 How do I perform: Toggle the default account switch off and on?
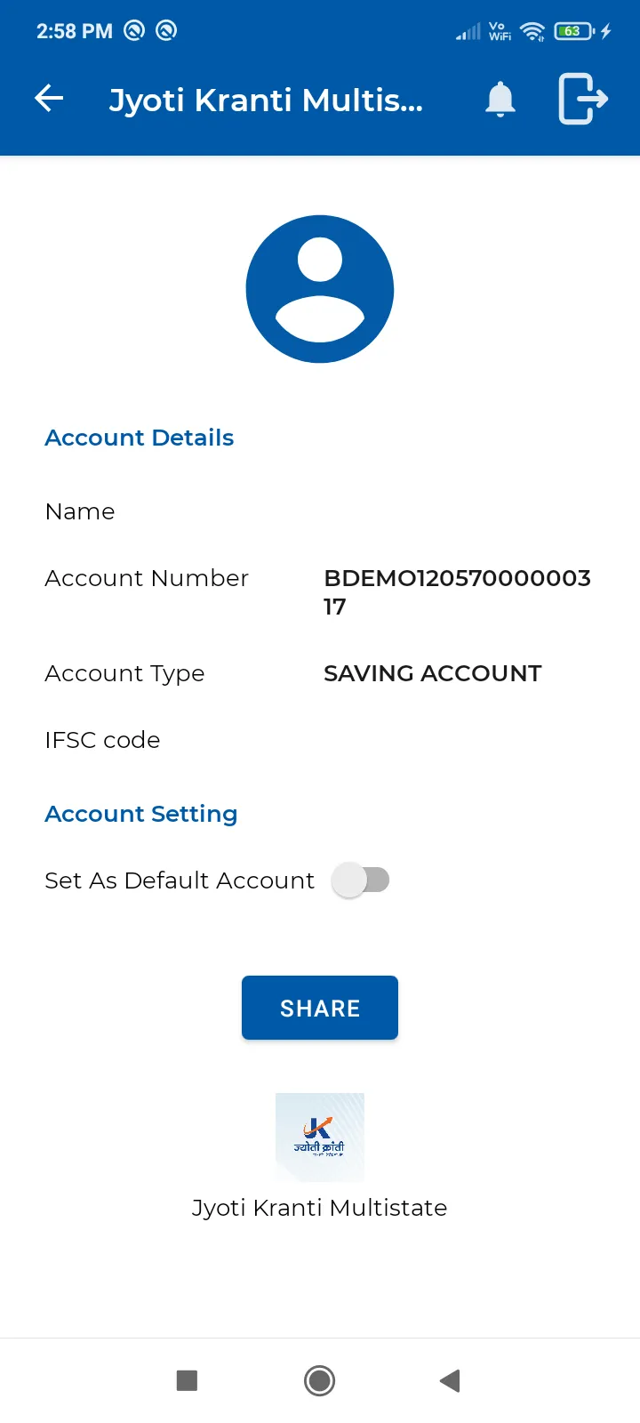click(x=361, y=880)
